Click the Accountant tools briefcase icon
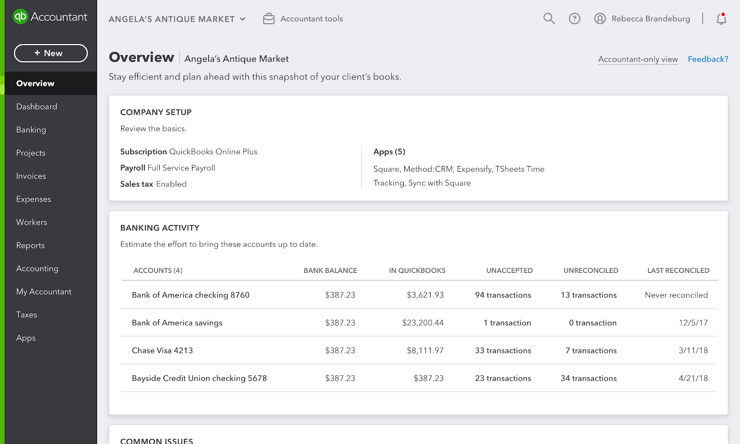 pyautogui.click(x=269, y=18)
